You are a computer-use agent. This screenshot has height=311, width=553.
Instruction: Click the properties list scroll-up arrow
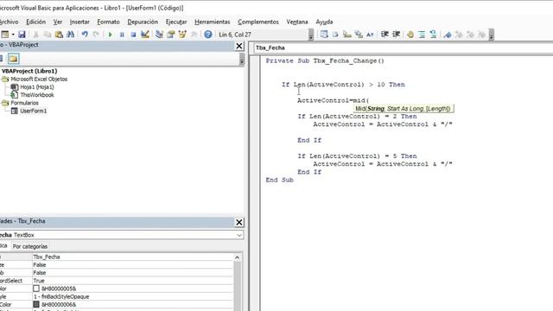click(237, 257)
